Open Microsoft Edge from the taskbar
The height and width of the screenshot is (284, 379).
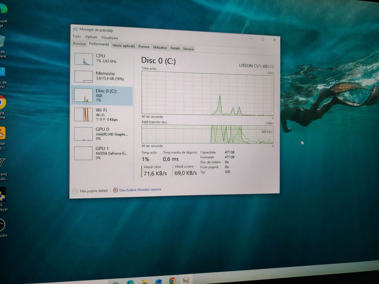coord(130,282)
